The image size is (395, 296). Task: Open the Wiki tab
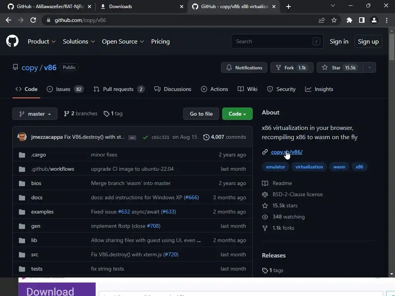(247, 89)
